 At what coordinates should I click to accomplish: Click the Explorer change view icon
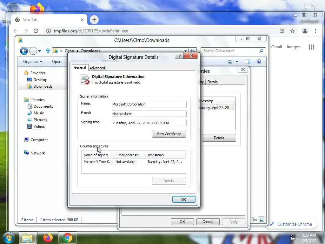pos(230,62)
